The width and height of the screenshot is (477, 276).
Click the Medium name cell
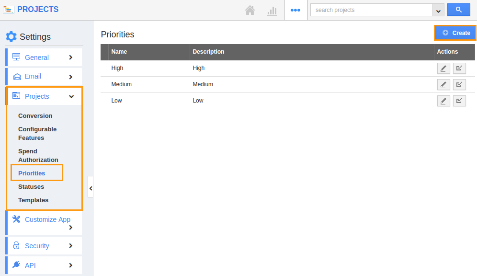121,84
